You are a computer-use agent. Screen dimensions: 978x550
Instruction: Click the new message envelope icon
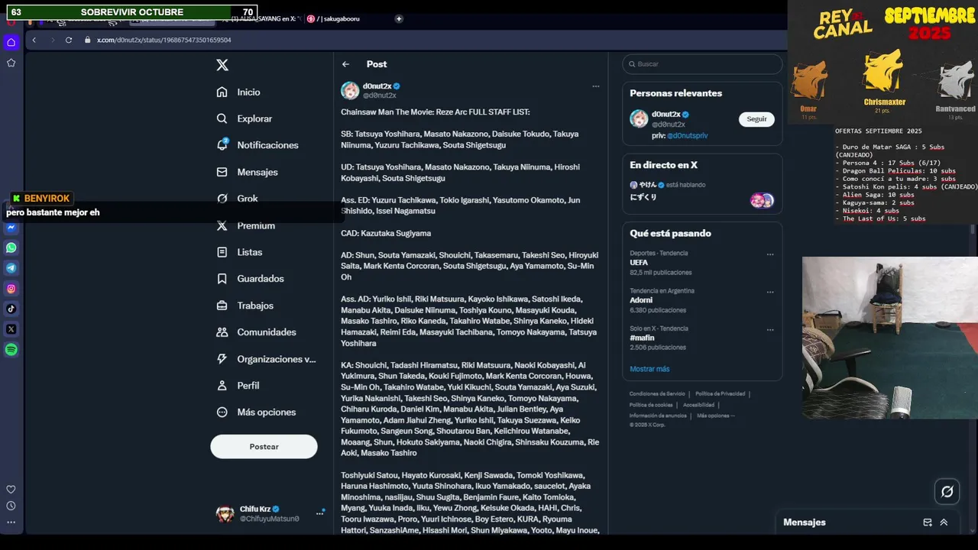pos(928,522)
